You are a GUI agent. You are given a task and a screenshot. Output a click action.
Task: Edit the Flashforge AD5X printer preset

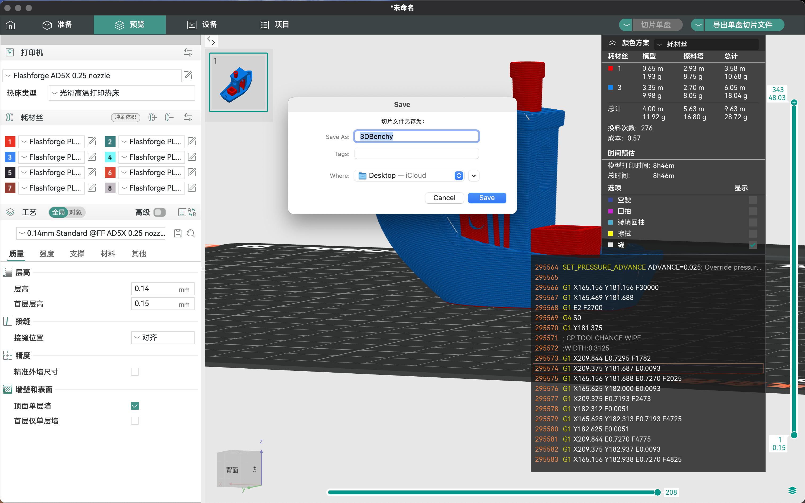pyautogui.click(x=188, y=76)
